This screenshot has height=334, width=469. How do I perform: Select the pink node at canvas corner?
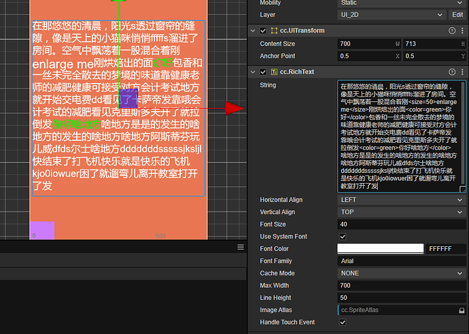click(42, 230)
